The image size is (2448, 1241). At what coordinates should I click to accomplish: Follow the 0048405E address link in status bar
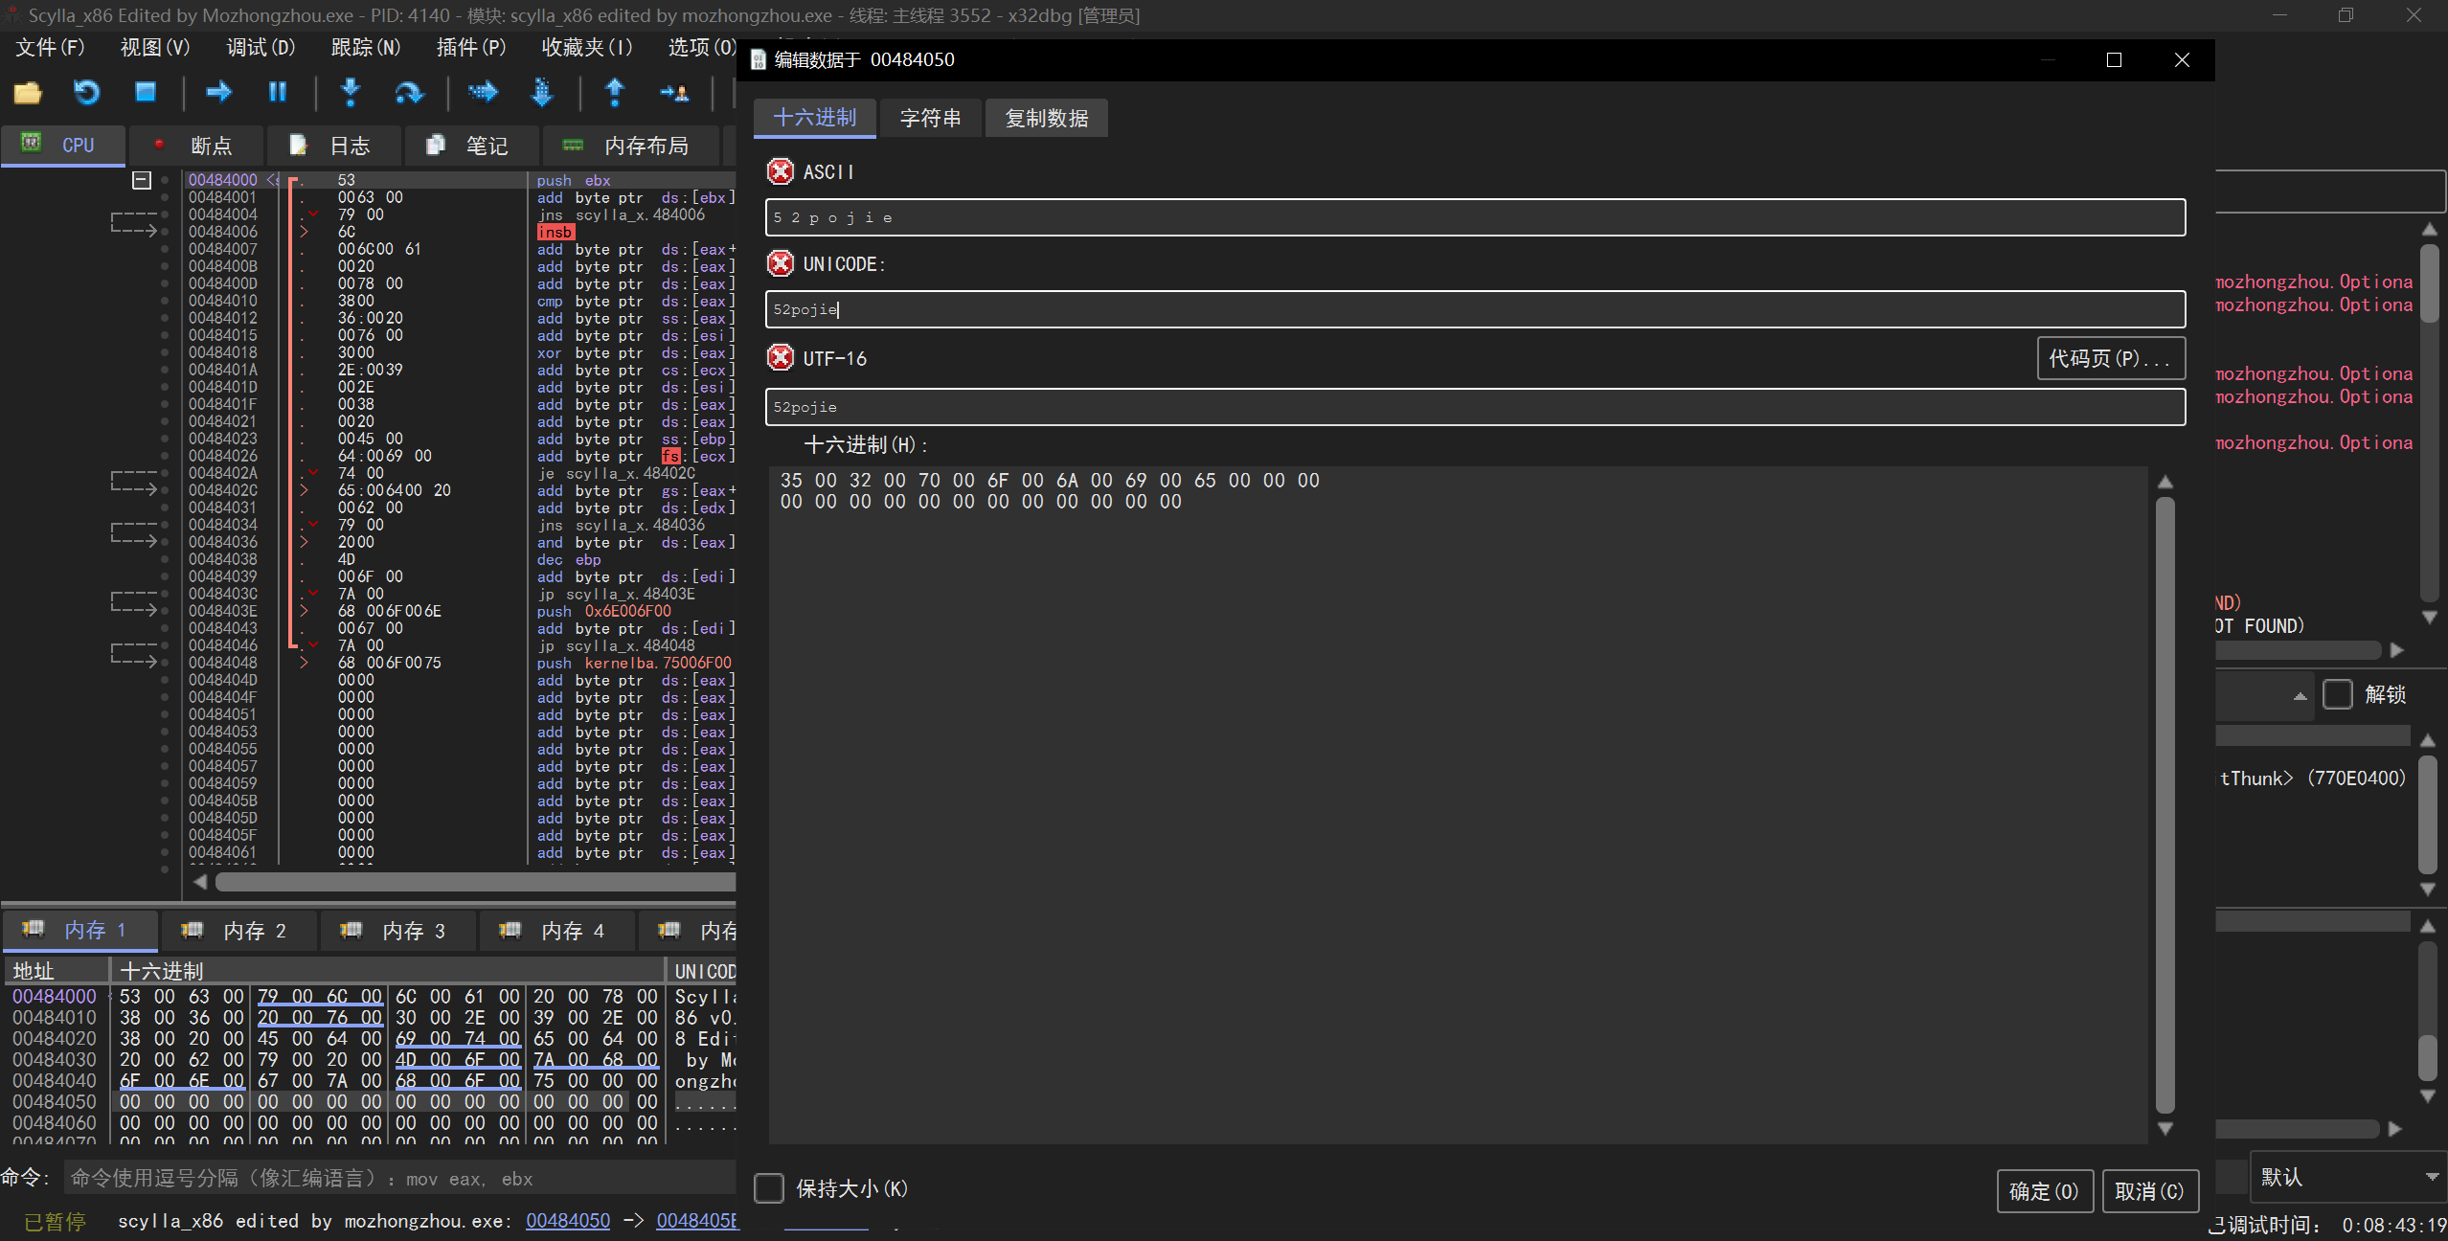tap(697, 1221)
